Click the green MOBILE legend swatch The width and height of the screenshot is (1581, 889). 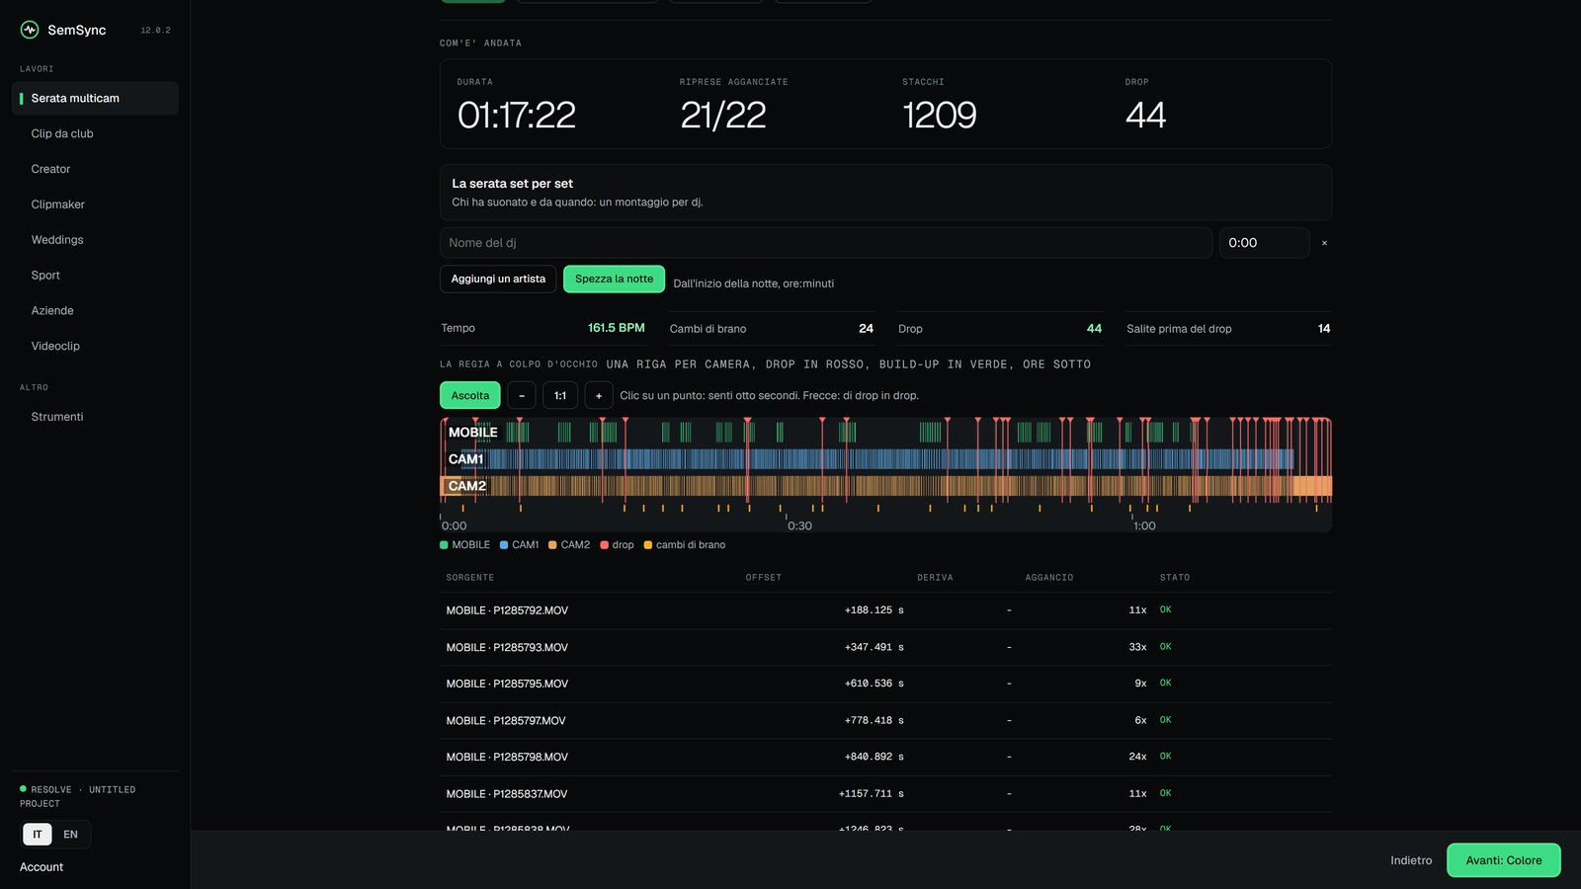pos(444,545)
